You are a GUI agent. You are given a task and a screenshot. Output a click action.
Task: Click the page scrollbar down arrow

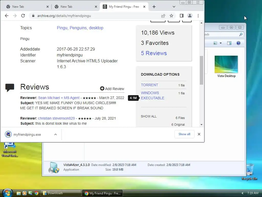coord(202,125)
